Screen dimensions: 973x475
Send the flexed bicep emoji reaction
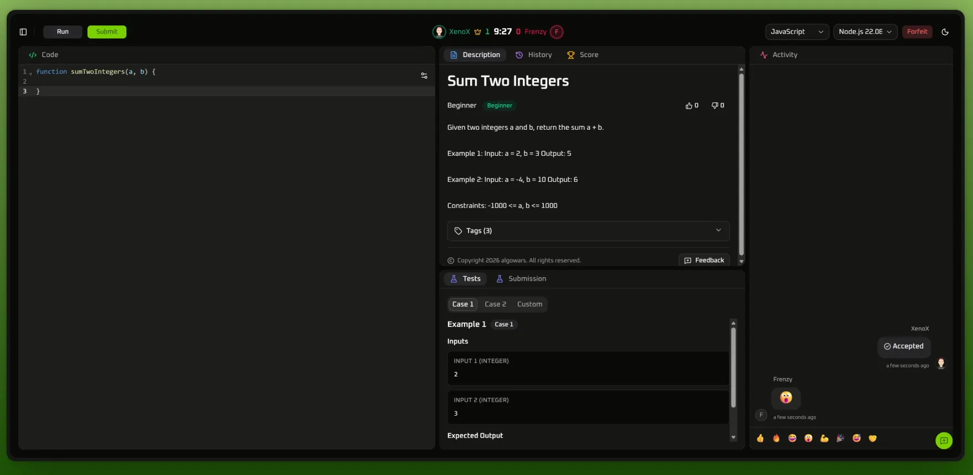(x=824, y=438)
